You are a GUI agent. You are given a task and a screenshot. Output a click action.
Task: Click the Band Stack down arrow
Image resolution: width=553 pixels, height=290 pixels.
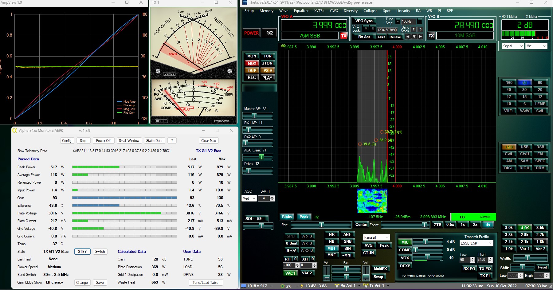(x=414, y=37)
